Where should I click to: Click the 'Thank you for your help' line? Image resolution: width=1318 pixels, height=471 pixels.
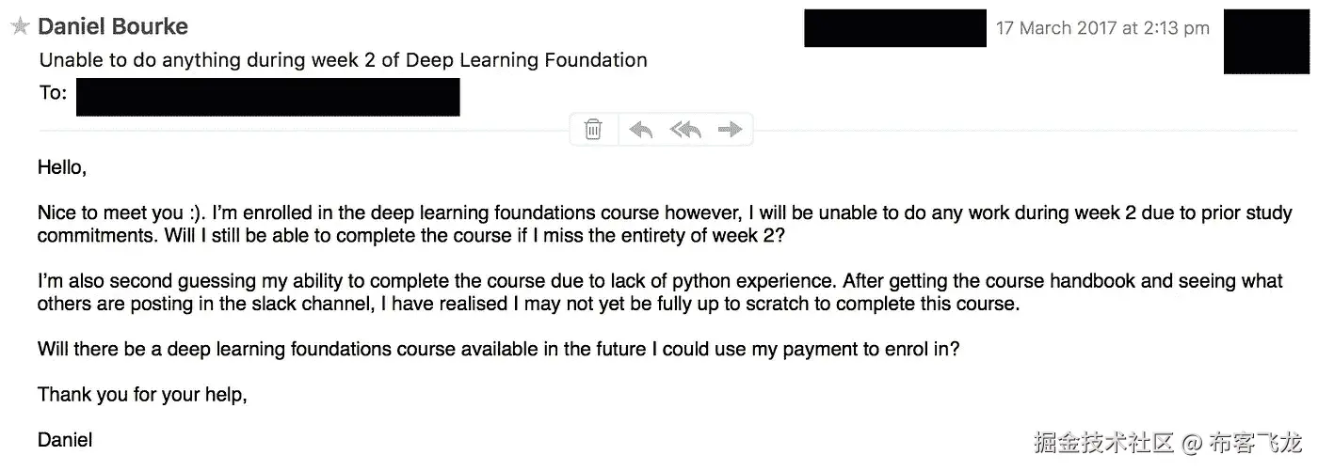[x=142, y=395]
